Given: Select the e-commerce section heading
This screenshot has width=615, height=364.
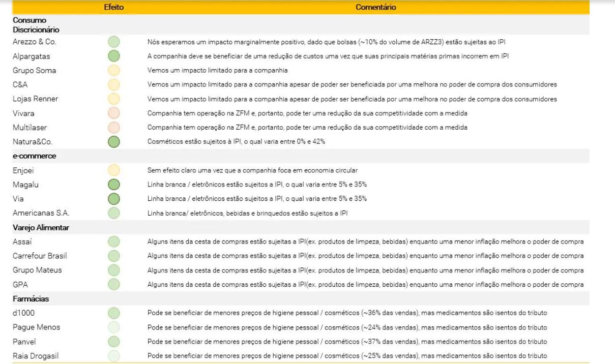Looking at the screenshot, I should [34, 156].
